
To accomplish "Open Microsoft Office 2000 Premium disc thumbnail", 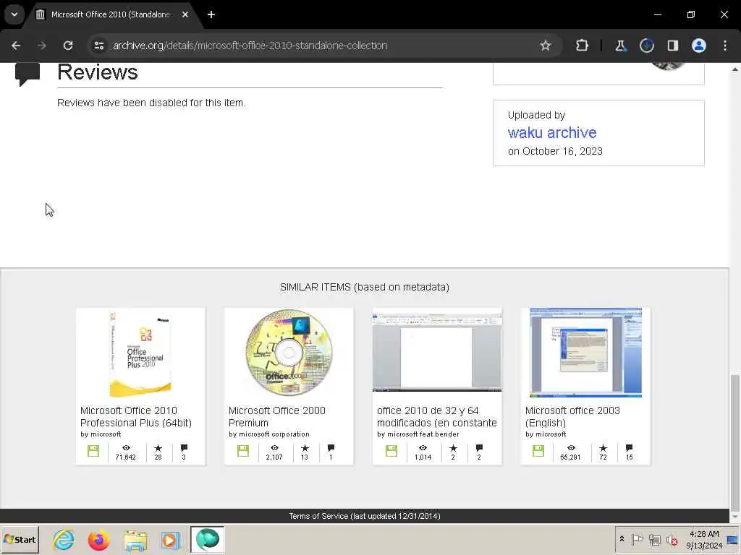I will [289, 353].
